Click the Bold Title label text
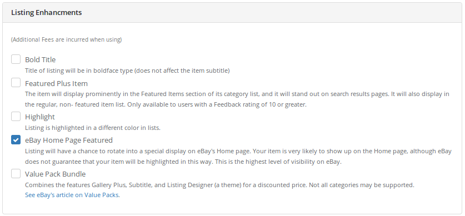Image resolution: width=465 pixels, height=216 pixels. coord(41,59)
